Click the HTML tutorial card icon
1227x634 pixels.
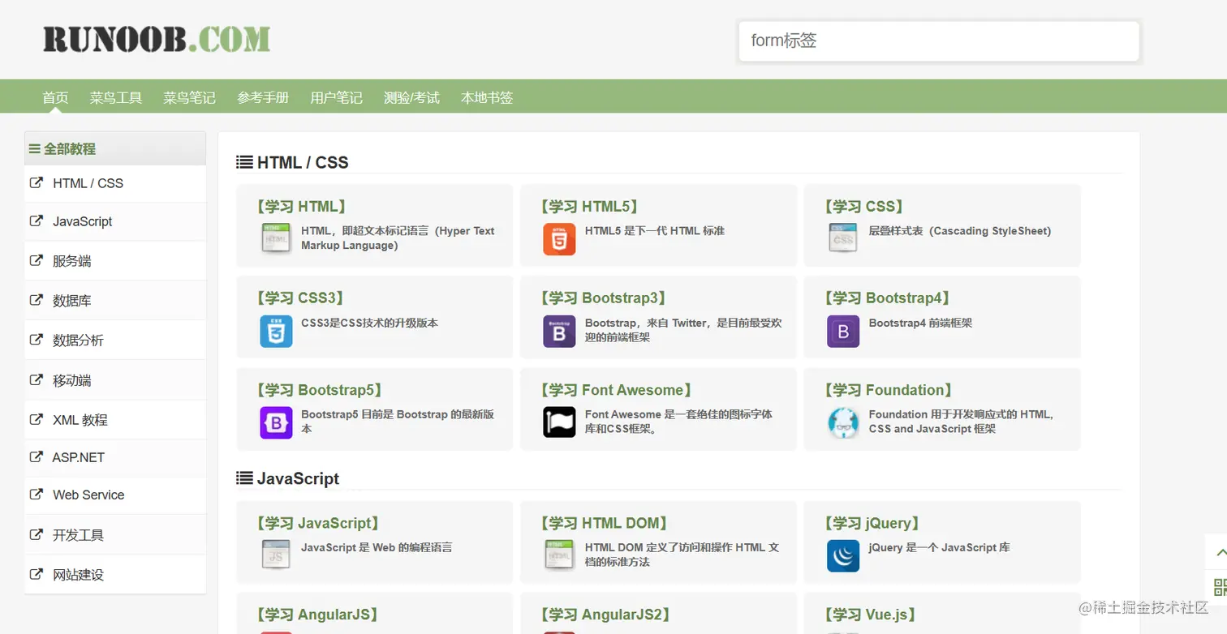tap(276, 239)
